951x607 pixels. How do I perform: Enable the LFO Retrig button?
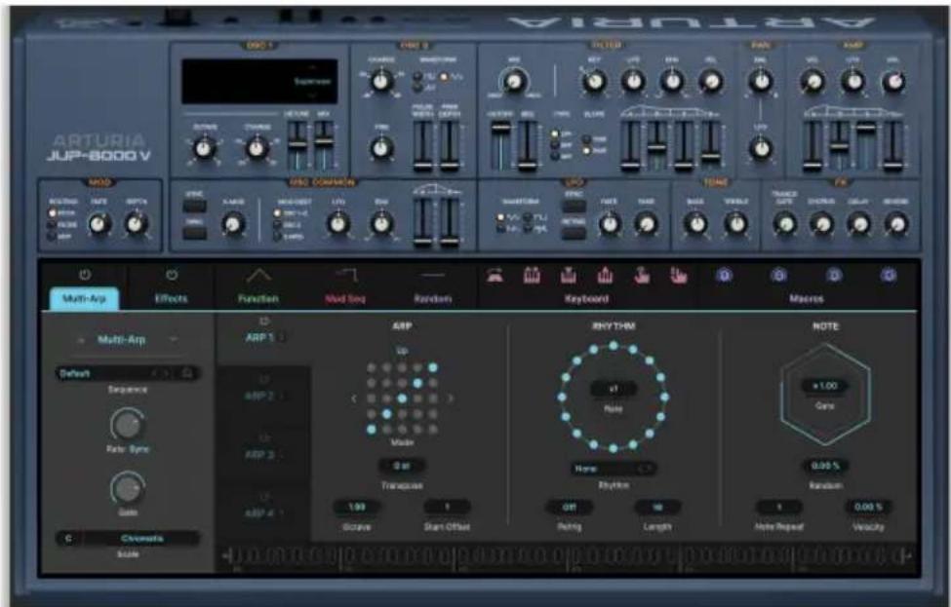pos(574,233)
